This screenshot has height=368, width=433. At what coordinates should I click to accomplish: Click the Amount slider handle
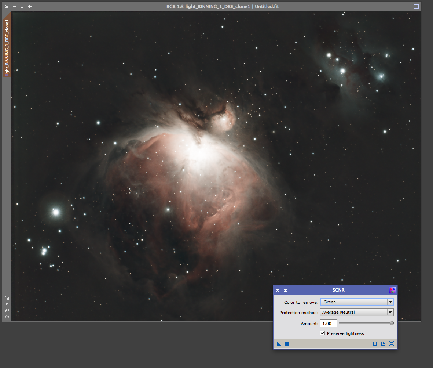(392, 324)
